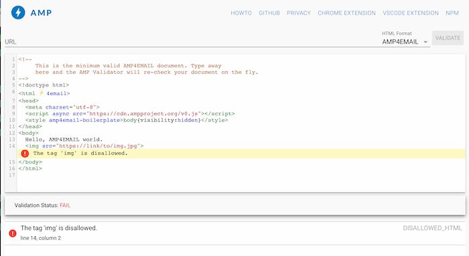The image size is (469, 256).
Task: Click the closing head tag on line 11
Action: coord(30,127)
